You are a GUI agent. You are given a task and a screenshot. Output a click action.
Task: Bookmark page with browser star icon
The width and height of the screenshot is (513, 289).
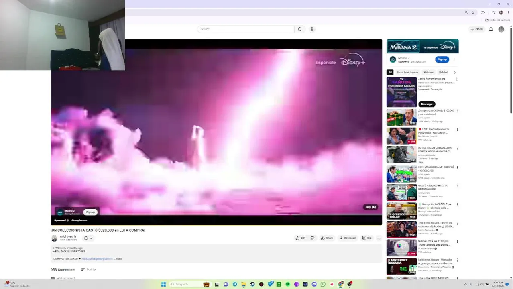click(473, 12)
